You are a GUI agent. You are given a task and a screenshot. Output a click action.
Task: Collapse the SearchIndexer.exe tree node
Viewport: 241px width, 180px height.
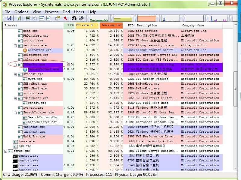click(15, 113)
